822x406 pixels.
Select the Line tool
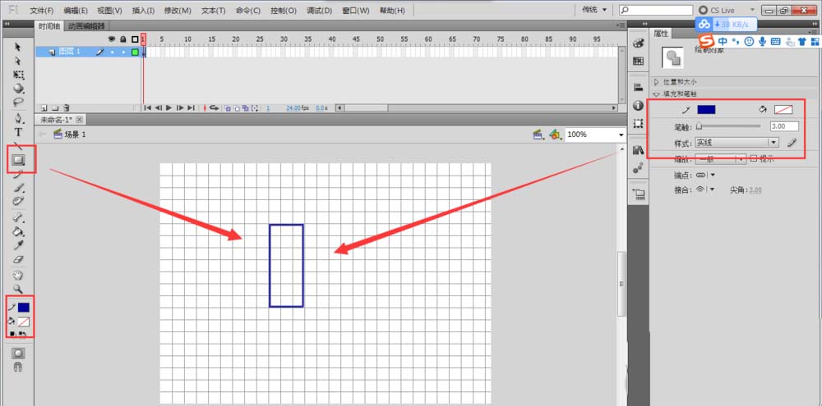point(18,145)
